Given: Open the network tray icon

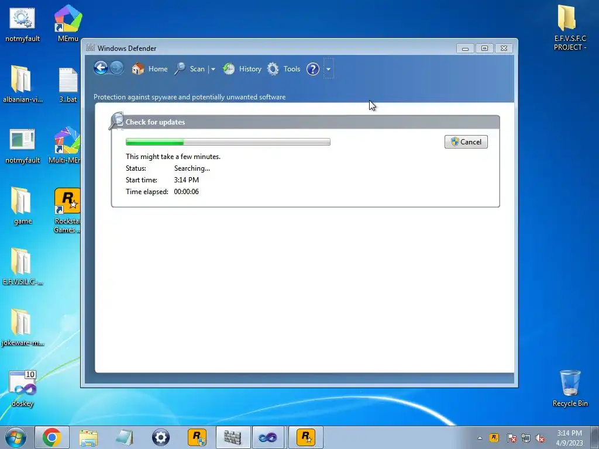Looking at the screenshot, I should click(526, 438).
